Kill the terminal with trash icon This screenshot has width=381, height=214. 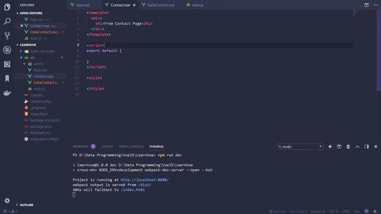pos(348,147)
